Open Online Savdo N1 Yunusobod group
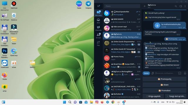Screen dimensions: 188x105 coord(122,50)
